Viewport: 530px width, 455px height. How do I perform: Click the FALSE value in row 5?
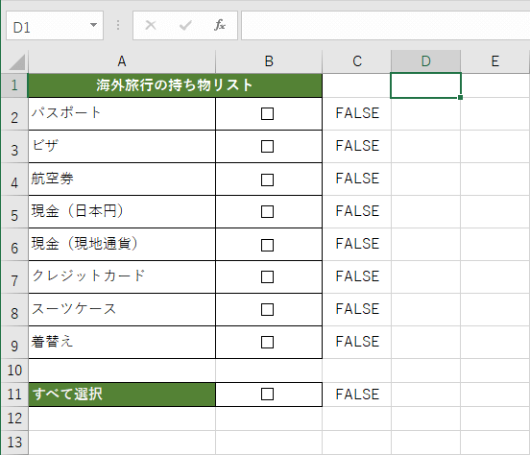click(357, 211)
